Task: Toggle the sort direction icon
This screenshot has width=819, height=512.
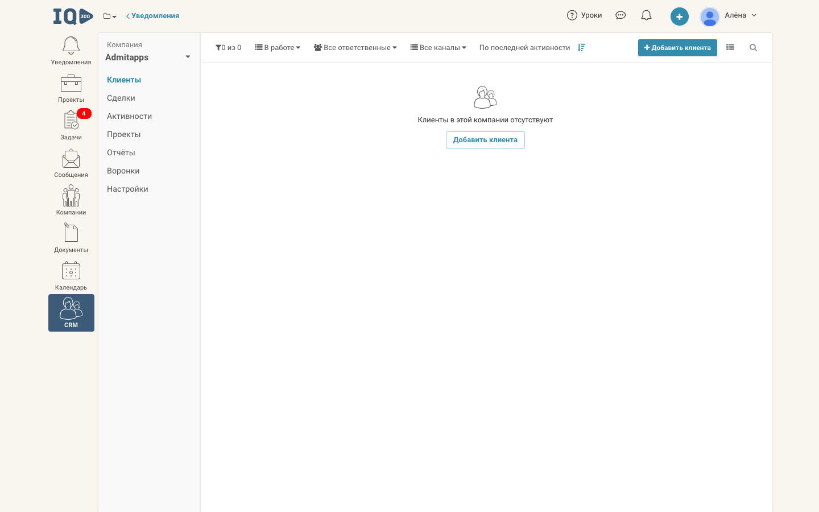Action: (x=581, y=48)
